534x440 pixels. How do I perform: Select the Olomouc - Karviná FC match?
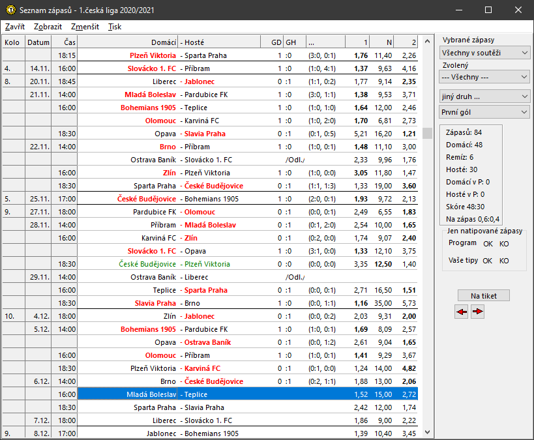(248, 121)
